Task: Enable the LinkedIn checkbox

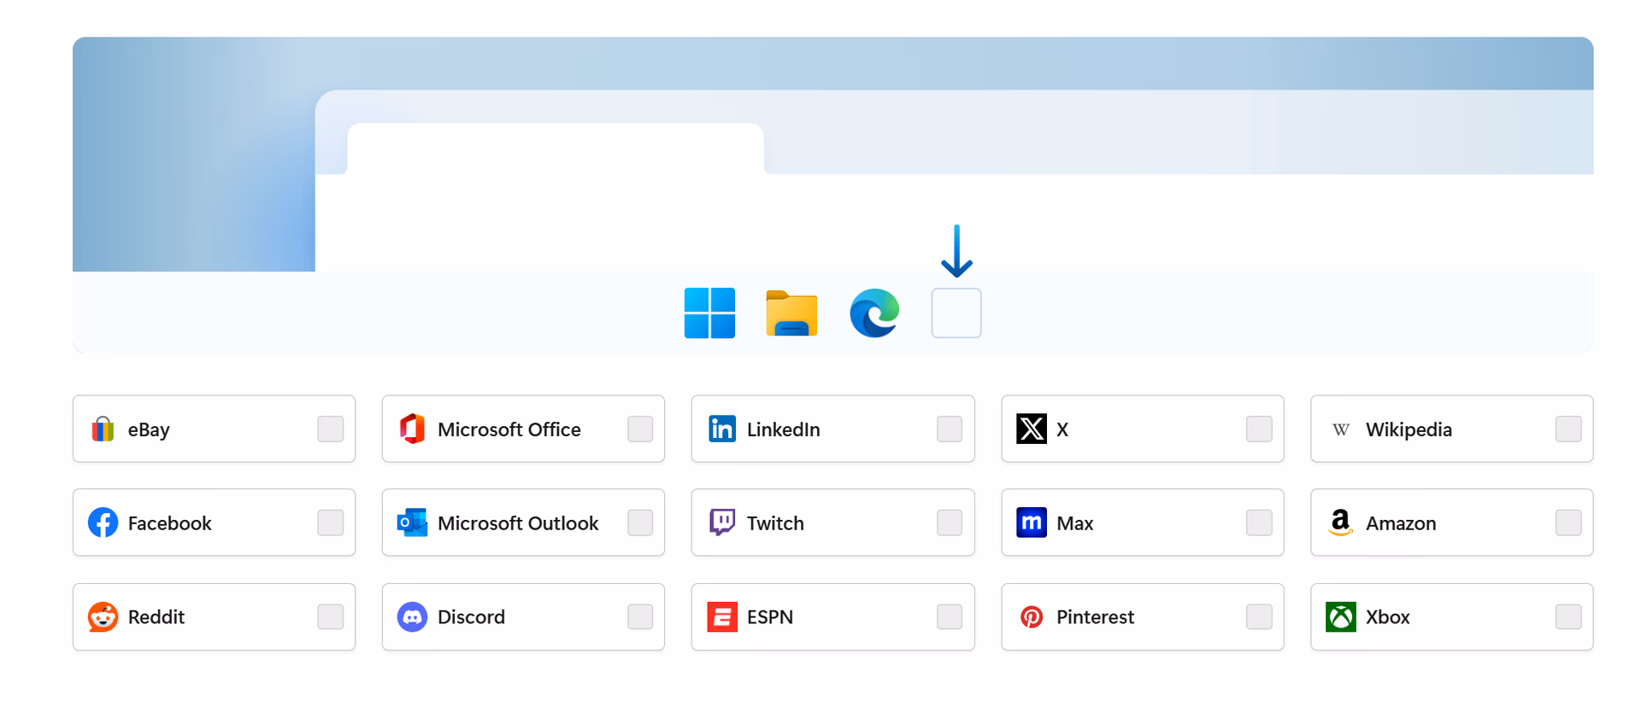Action: (x=950, y=429)
